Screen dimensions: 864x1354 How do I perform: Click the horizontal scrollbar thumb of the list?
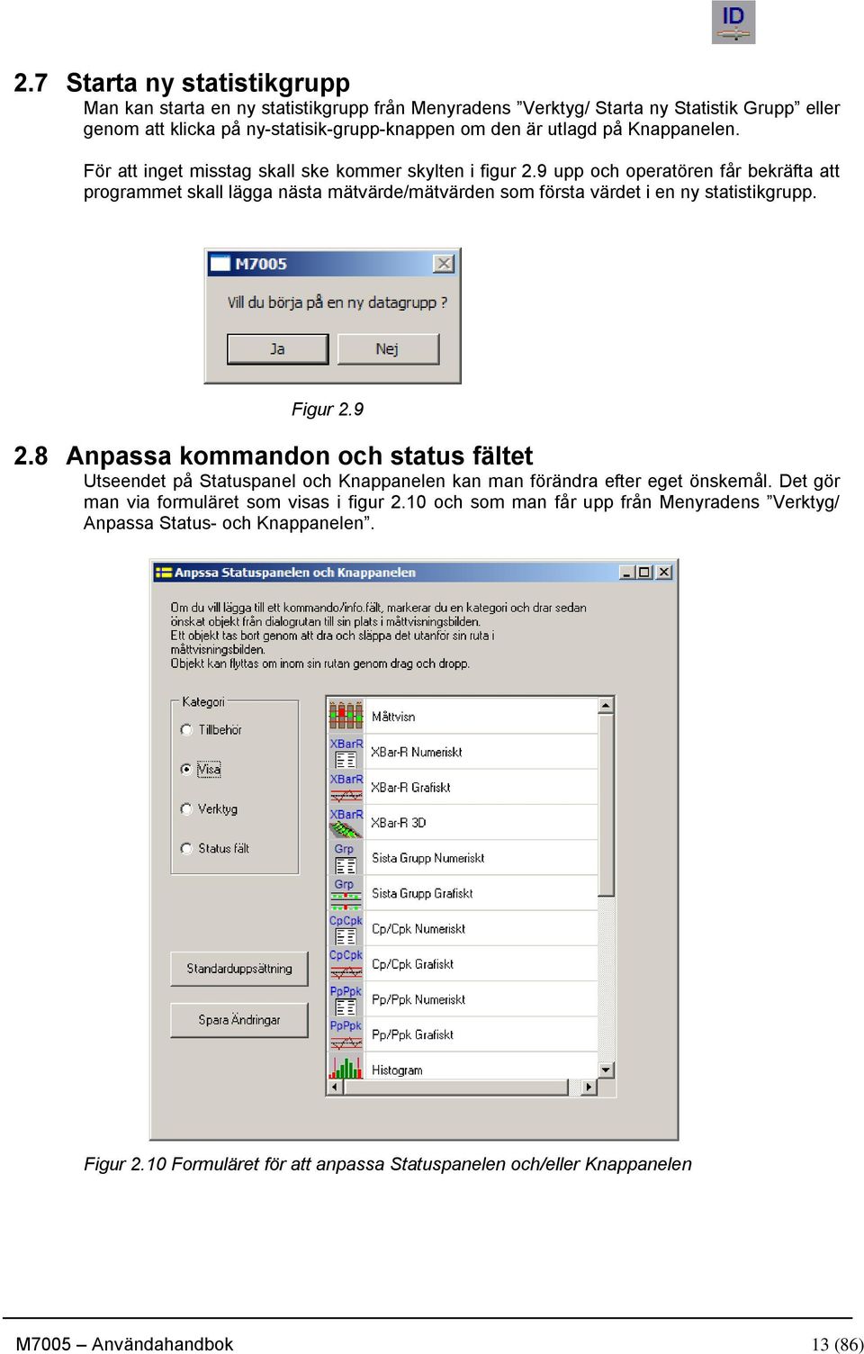tap(455, 1088)
